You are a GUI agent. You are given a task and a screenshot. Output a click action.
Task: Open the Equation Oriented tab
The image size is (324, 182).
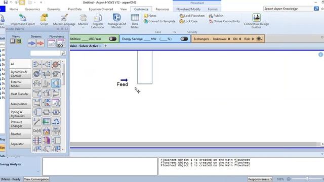(101, 9)
